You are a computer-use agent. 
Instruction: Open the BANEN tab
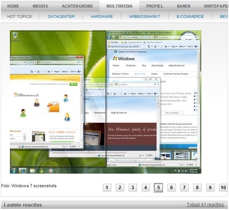pyautogui.click(x=184, y=6)
